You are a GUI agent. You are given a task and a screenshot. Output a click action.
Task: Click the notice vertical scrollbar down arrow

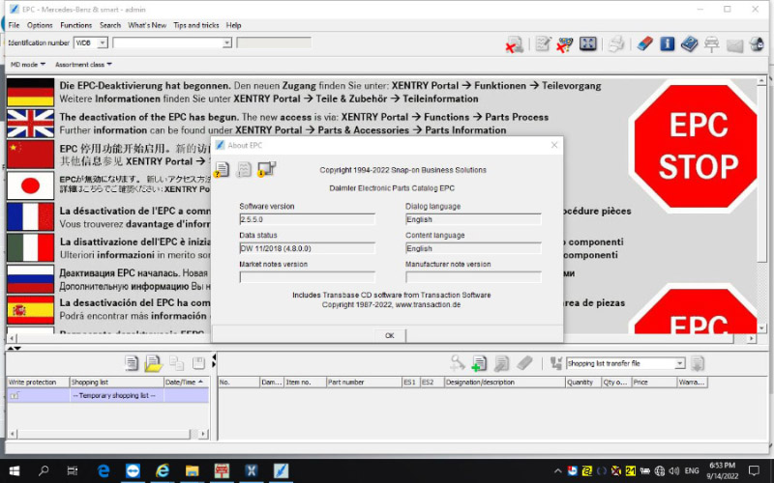pyautogui.click(x=761, y=327)
